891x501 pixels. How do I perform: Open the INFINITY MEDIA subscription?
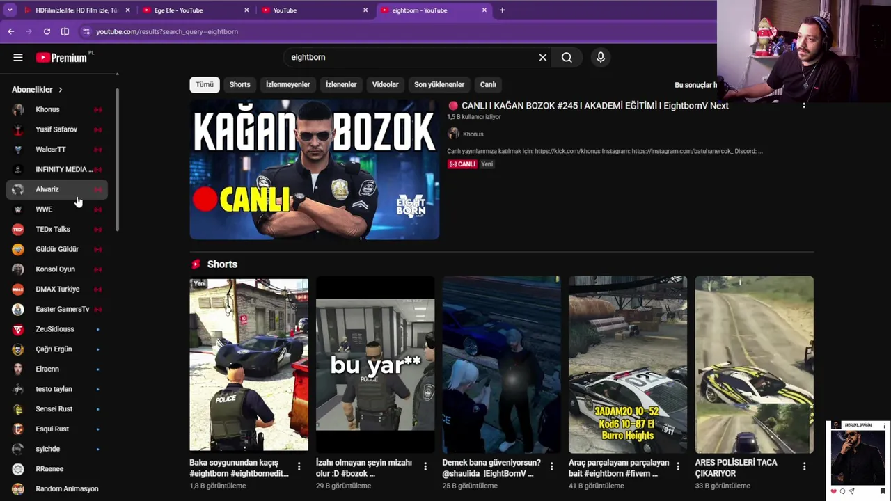58,169
